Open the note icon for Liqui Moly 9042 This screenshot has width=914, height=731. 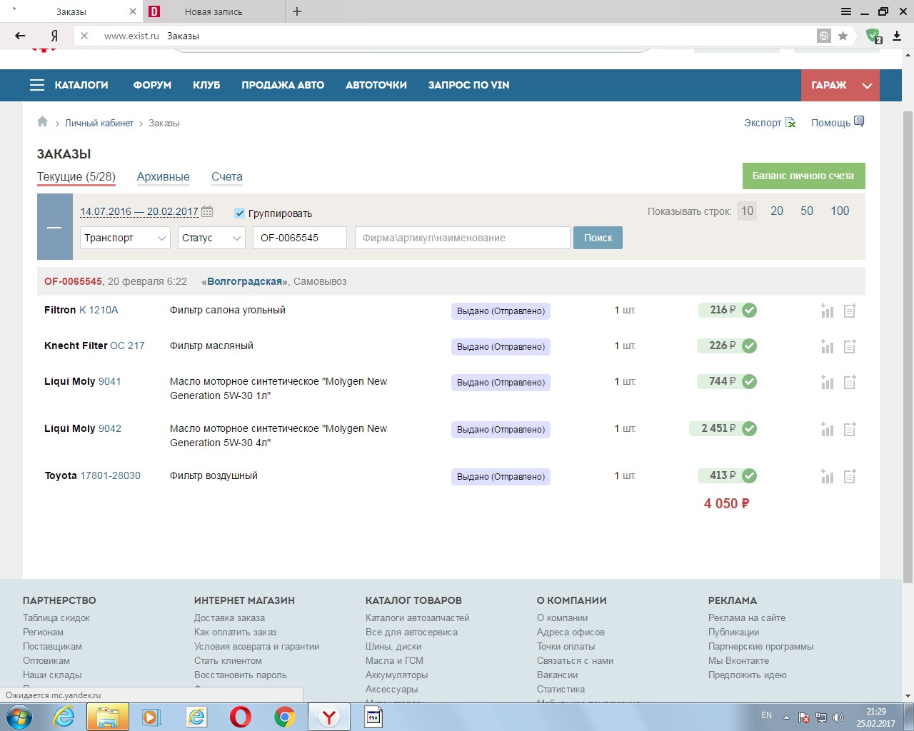pyautogui.click(x=850, y=429)
